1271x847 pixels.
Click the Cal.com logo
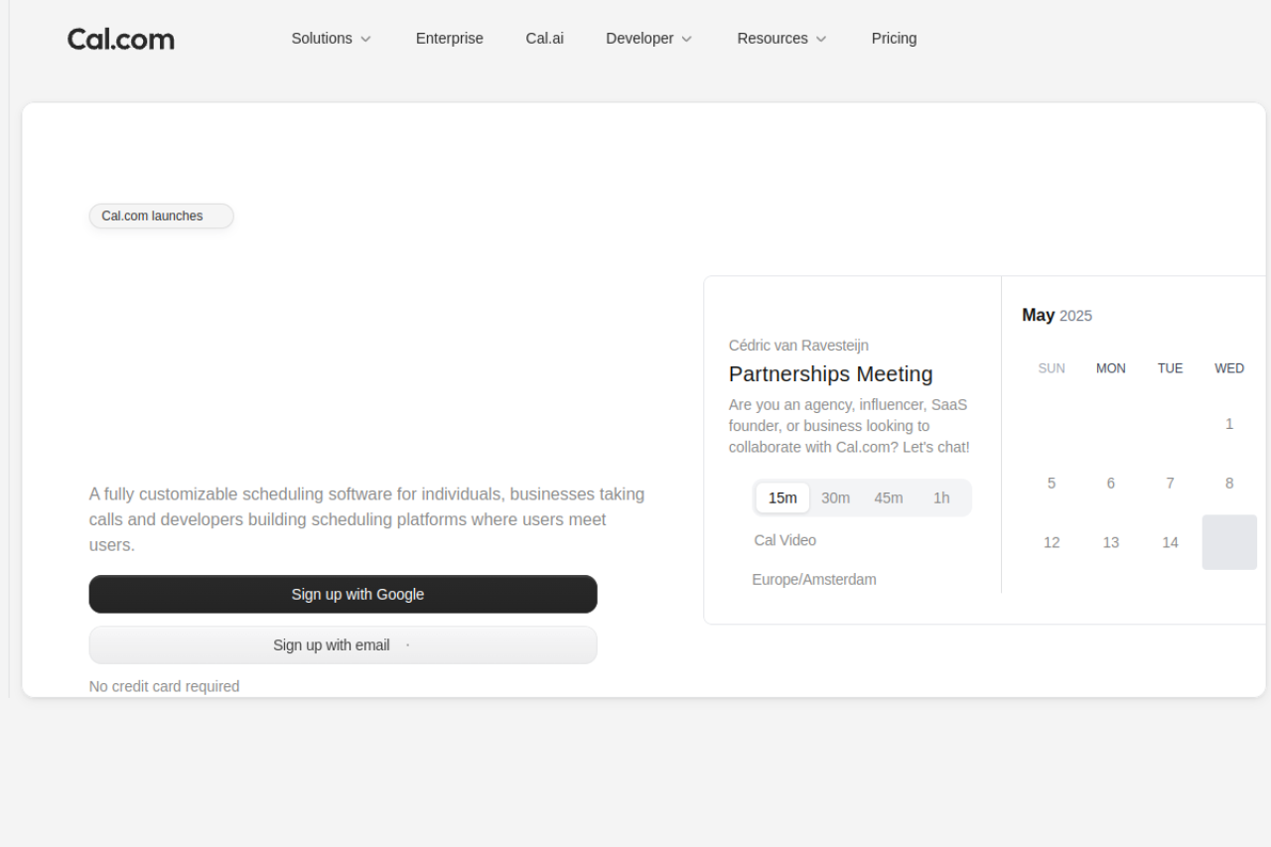pyautogui.click(x=121, y=39)
